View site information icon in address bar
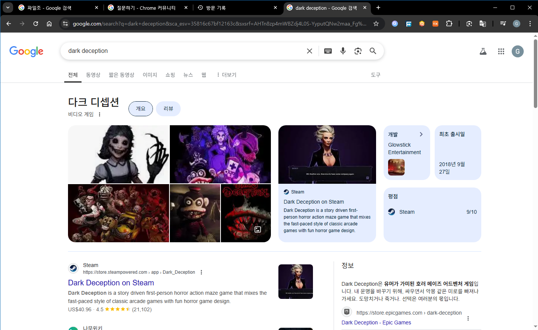This screenshot has width=538, height=330. pyautogui.click(x=65, y=24)
